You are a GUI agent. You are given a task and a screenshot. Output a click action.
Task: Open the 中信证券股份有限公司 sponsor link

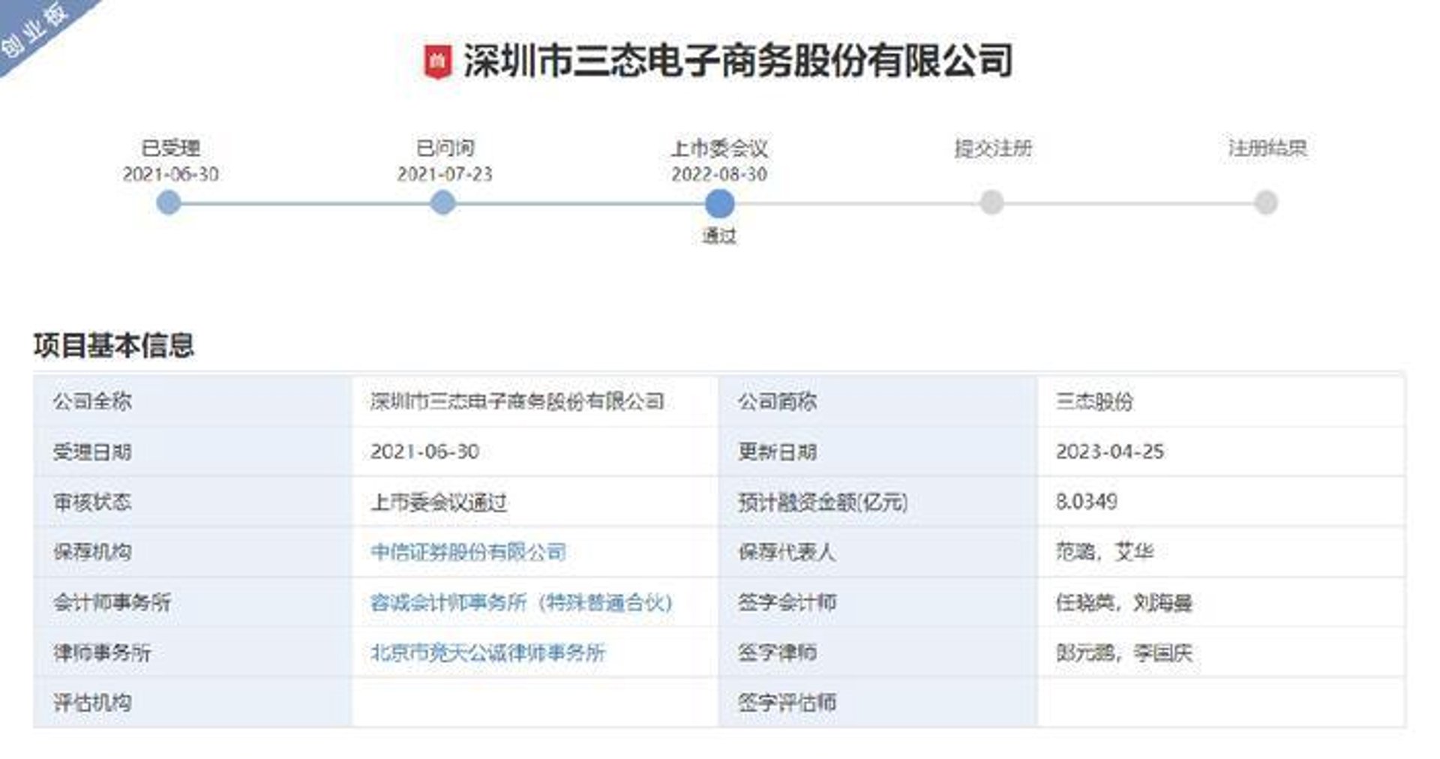pyautogui.click(x=469, y=553)
